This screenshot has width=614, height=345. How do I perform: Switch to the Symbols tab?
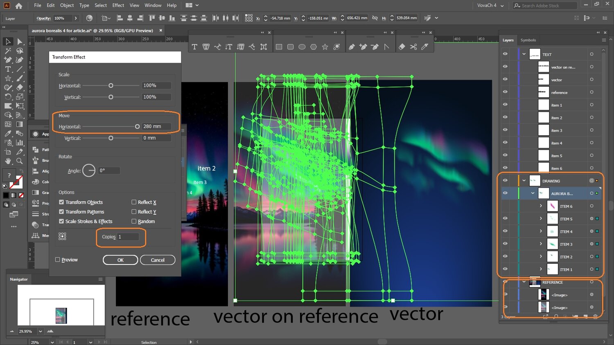[528, 40]
